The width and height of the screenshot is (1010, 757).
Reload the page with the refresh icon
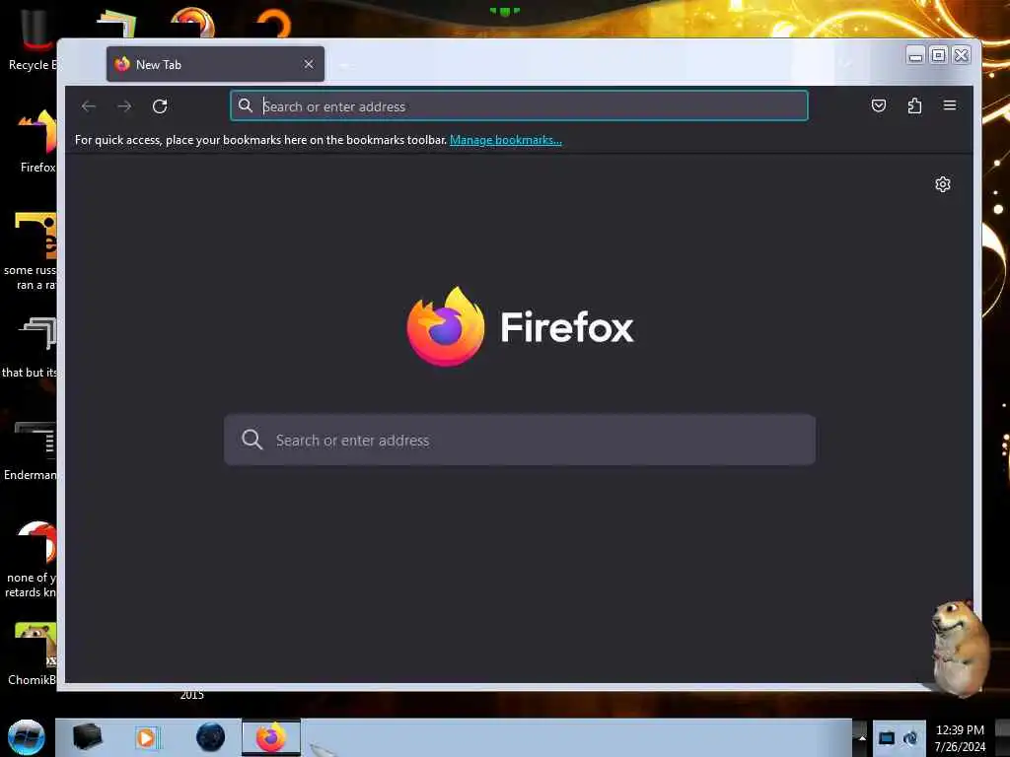[160, 106]
